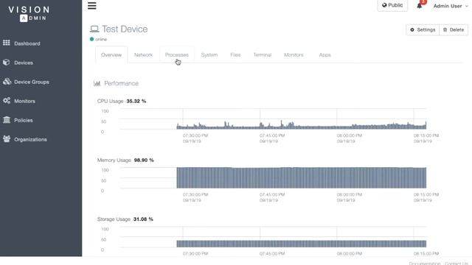
Task: Click the Public scope button
Action: click(x=392, y=5)
